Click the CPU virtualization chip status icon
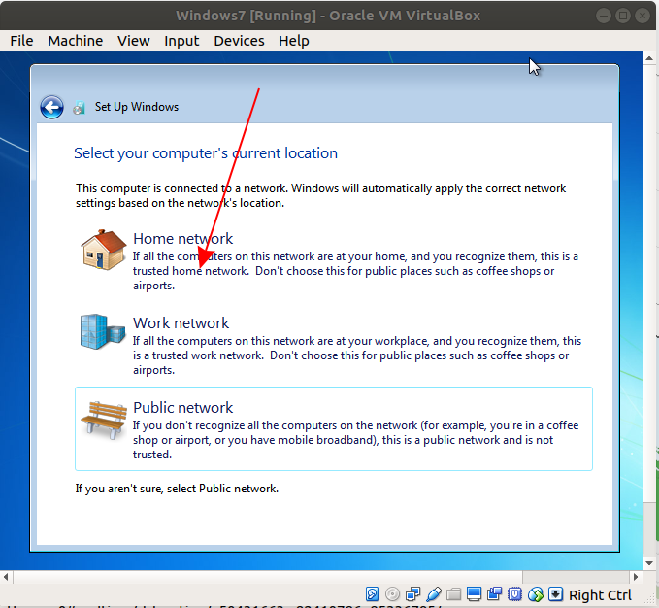 click(x=514, y=594)
